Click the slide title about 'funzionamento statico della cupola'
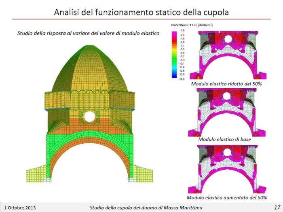The height and width of the screenshot is (212, 283). click(x=141, y=12)
